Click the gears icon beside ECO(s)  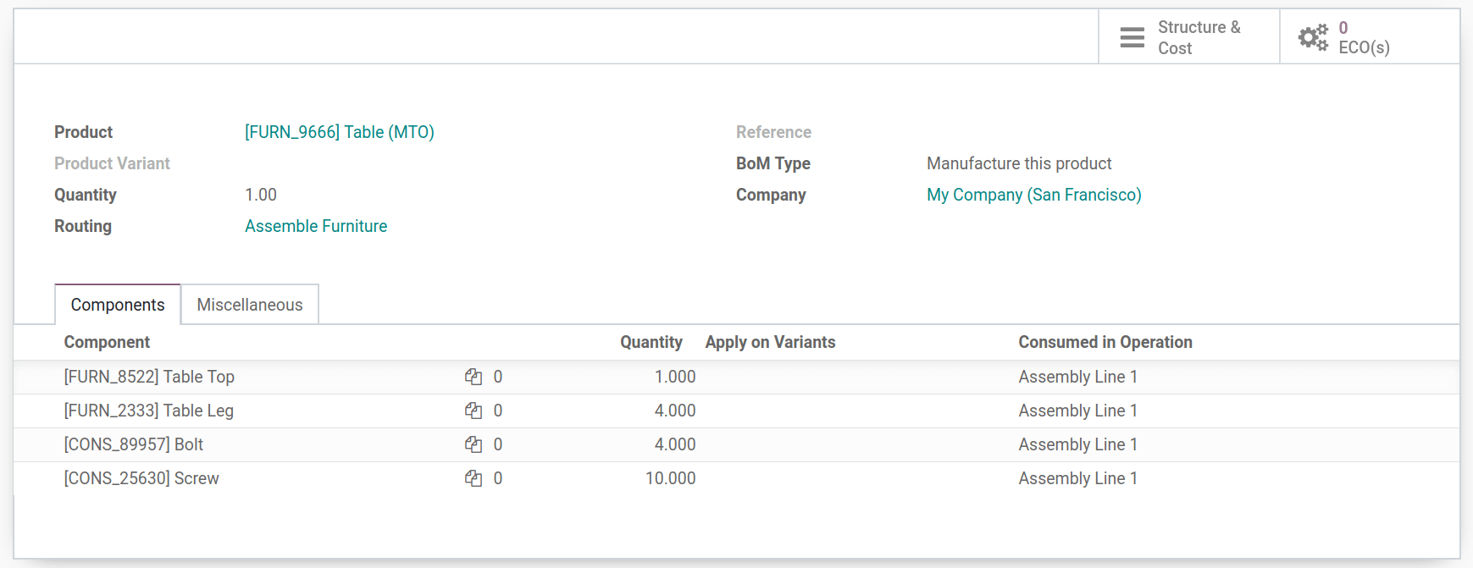click(1313, 37)
